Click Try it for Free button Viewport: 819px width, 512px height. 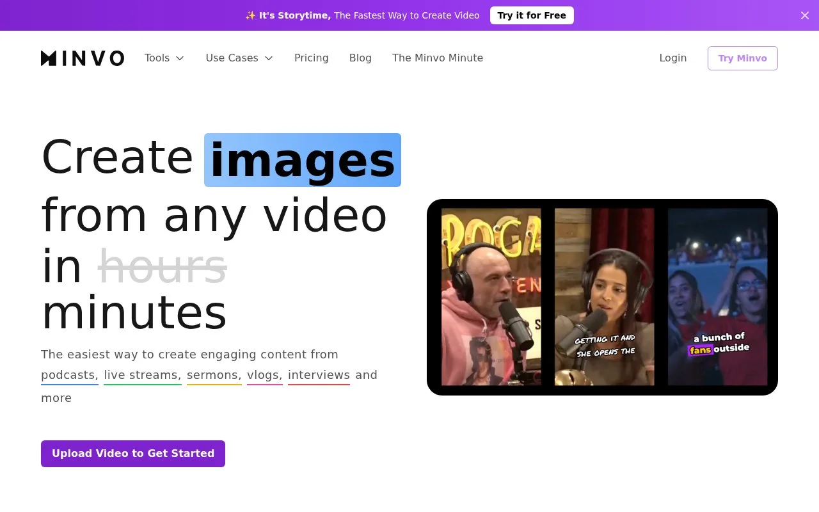(x=532, y=15)
